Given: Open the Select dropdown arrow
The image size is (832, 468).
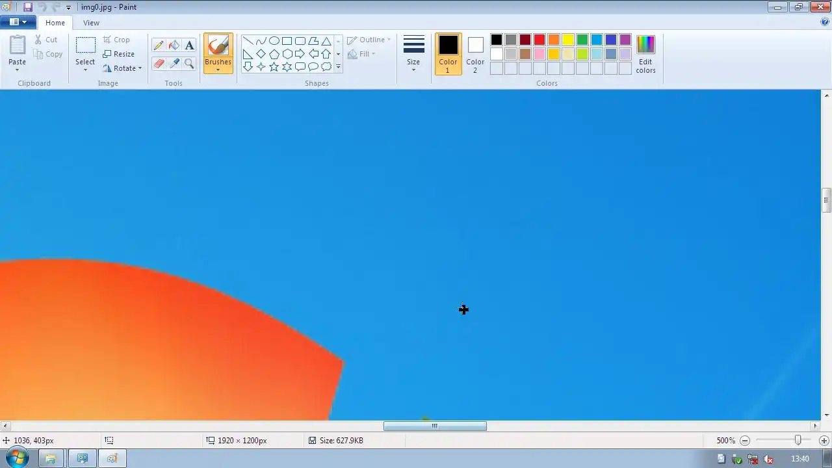Looking at the screenshot, I should click(85, 70).
